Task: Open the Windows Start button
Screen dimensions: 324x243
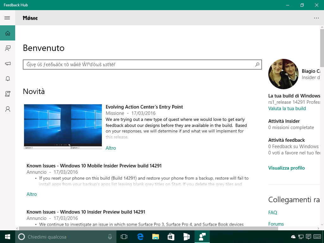Action: coord(8,237)
